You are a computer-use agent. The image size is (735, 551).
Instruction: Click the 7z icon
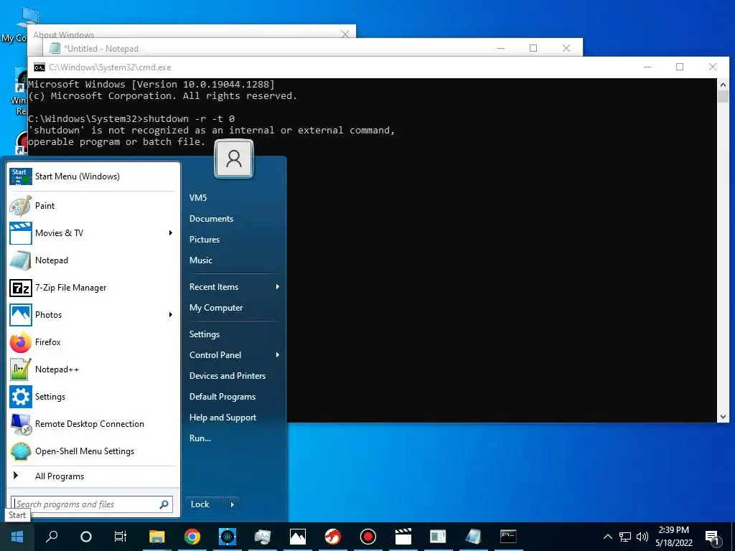(x=21, y=288)
